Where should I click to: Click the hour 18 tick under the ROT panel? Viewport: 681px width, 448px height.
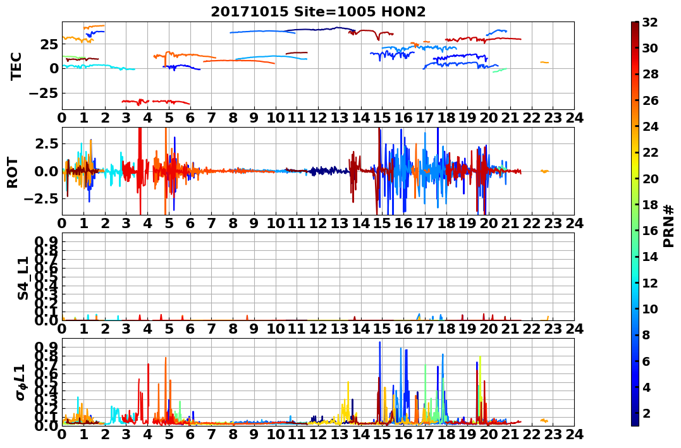pyautogui.click(x=446, y=223)
